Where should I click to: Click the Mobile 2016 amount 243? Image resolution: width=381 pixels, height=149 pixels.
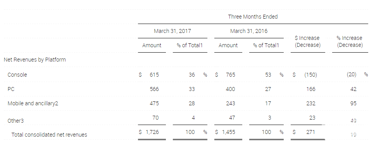230,103
